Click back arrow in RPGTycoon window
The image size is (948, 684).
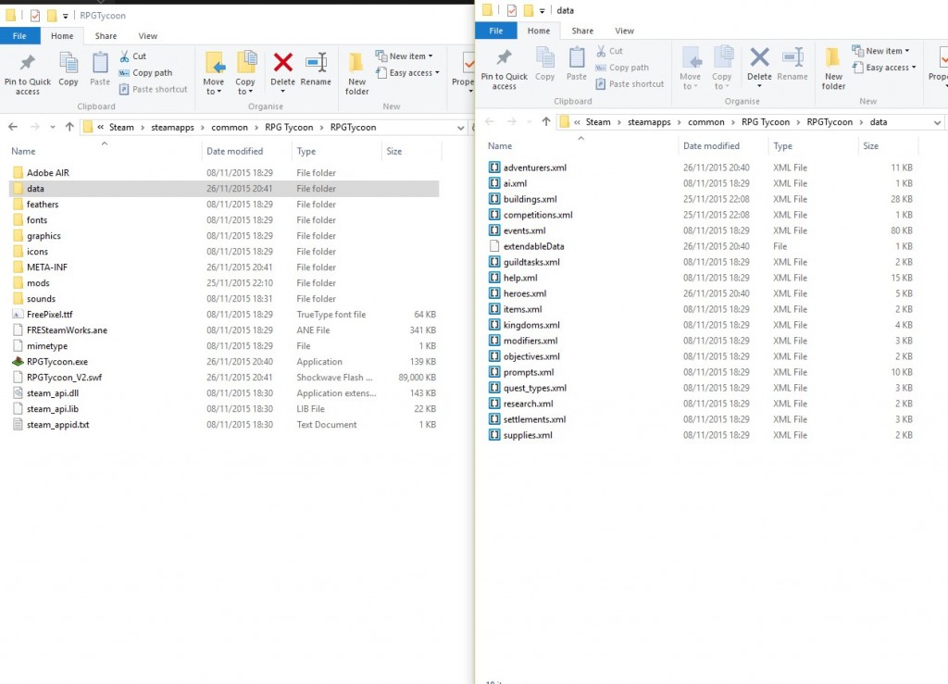pyautogui.click(x=13, y=127)
